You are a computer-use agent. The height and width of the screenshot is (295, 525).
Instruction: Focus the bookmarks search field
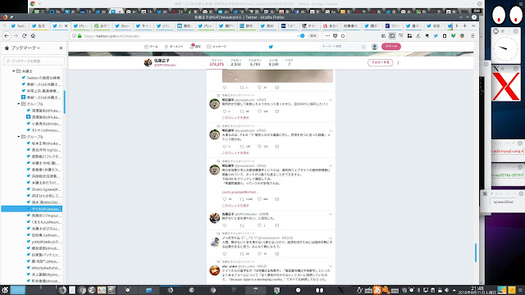coord(34,61)
